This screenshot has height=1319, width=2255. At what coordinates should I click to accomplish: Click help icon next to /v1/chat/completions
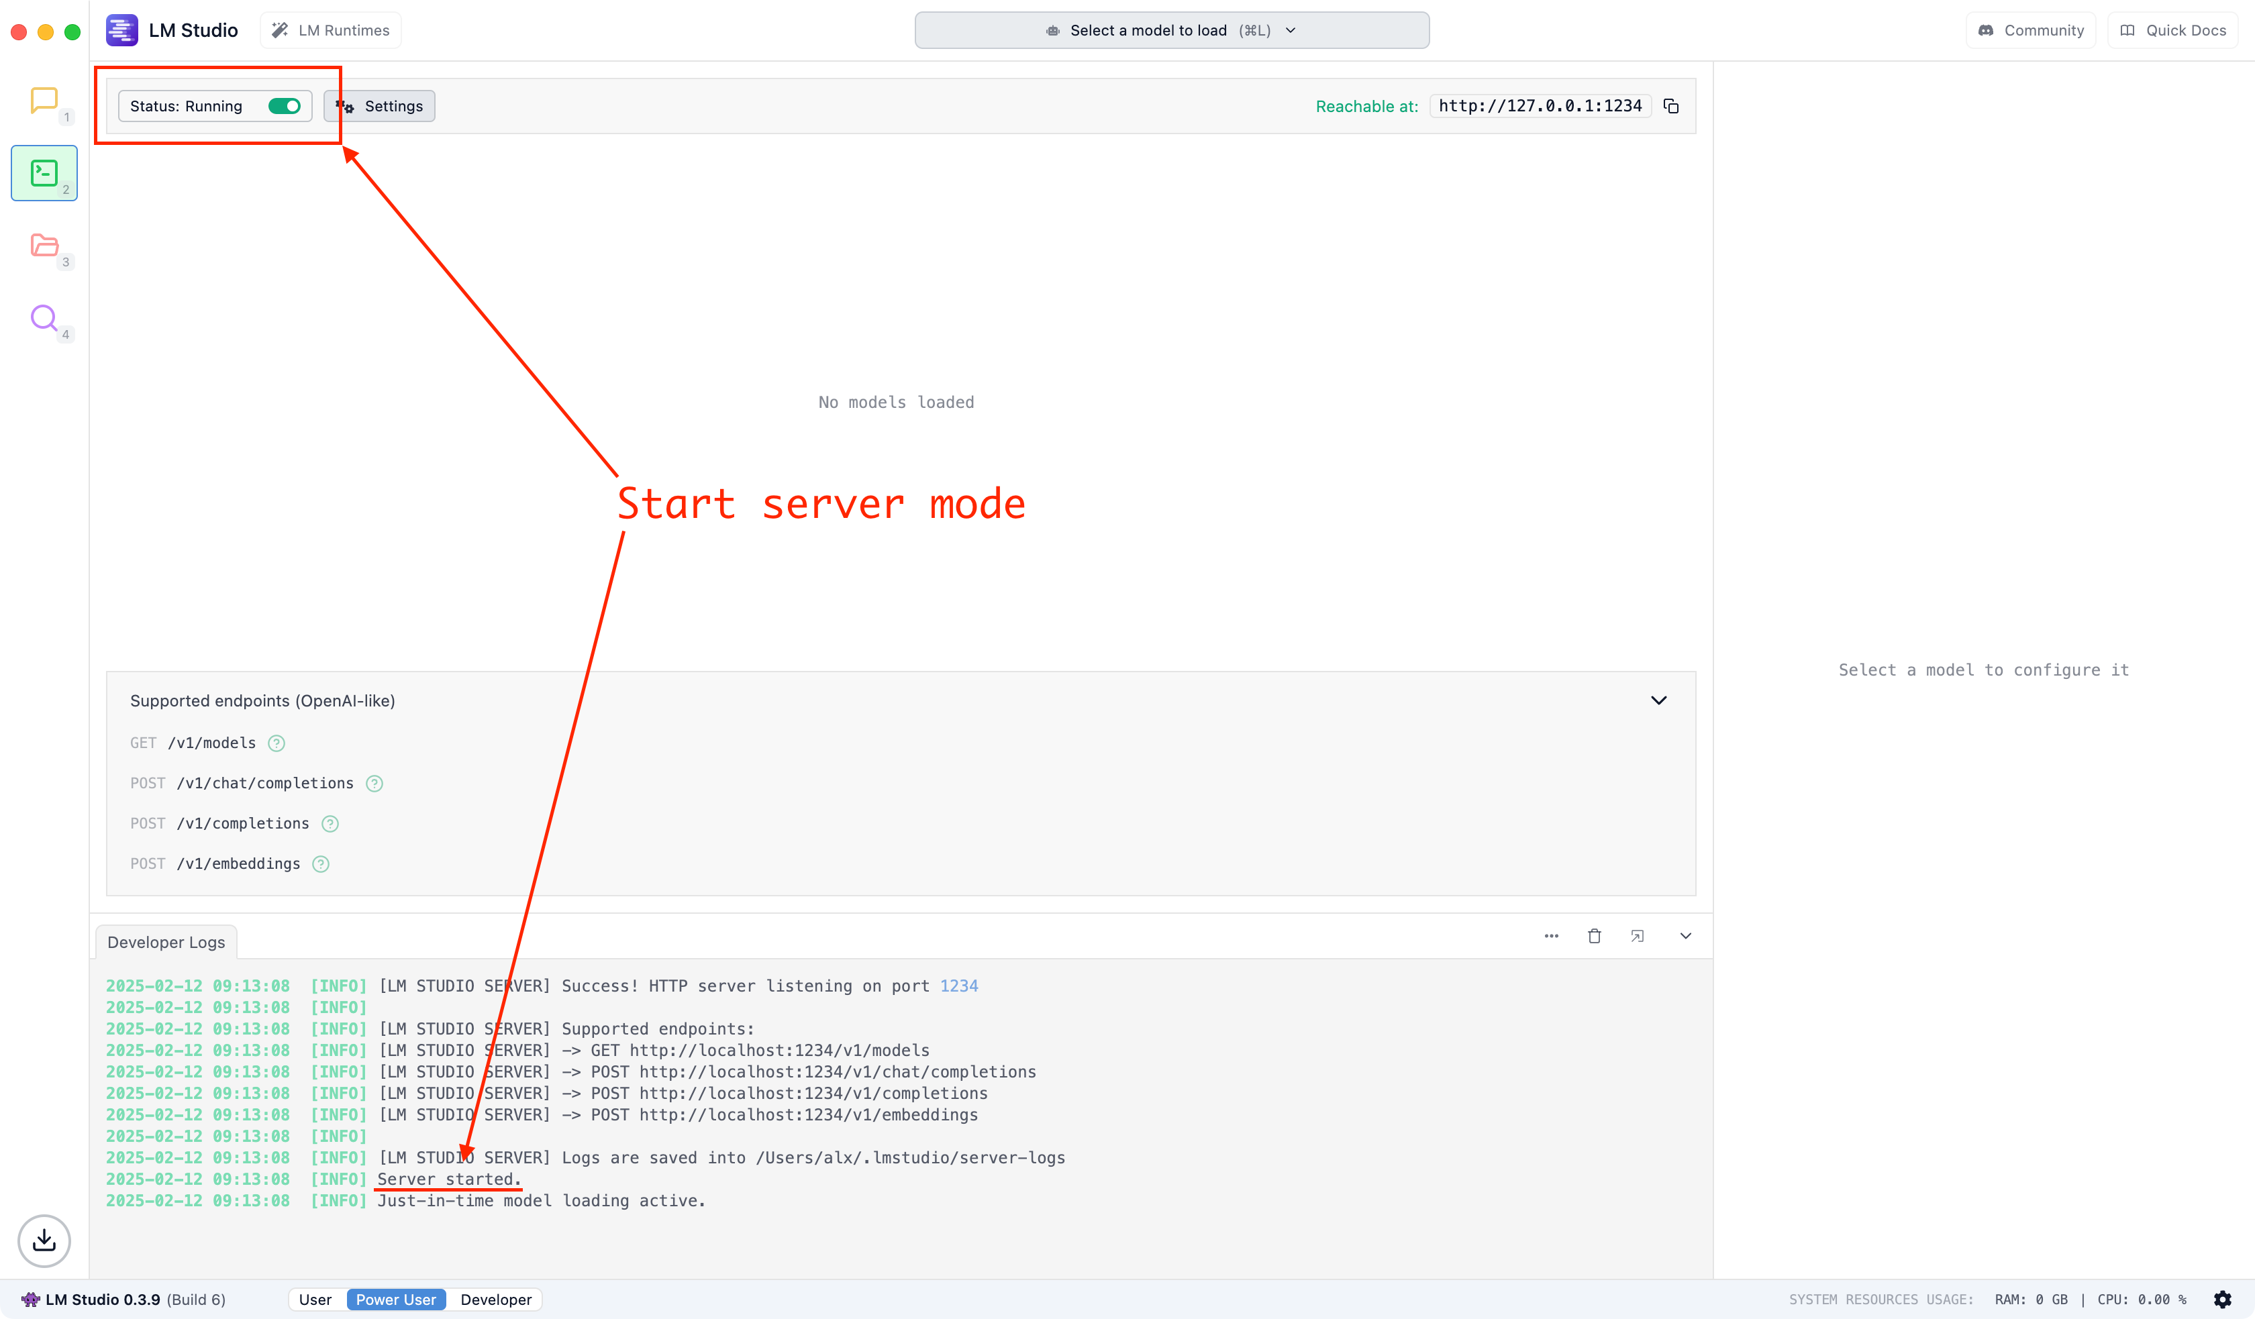click(374, 784)
